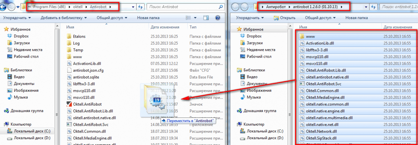Click the help question mark icon
The image size is (418, 145).
217,17
